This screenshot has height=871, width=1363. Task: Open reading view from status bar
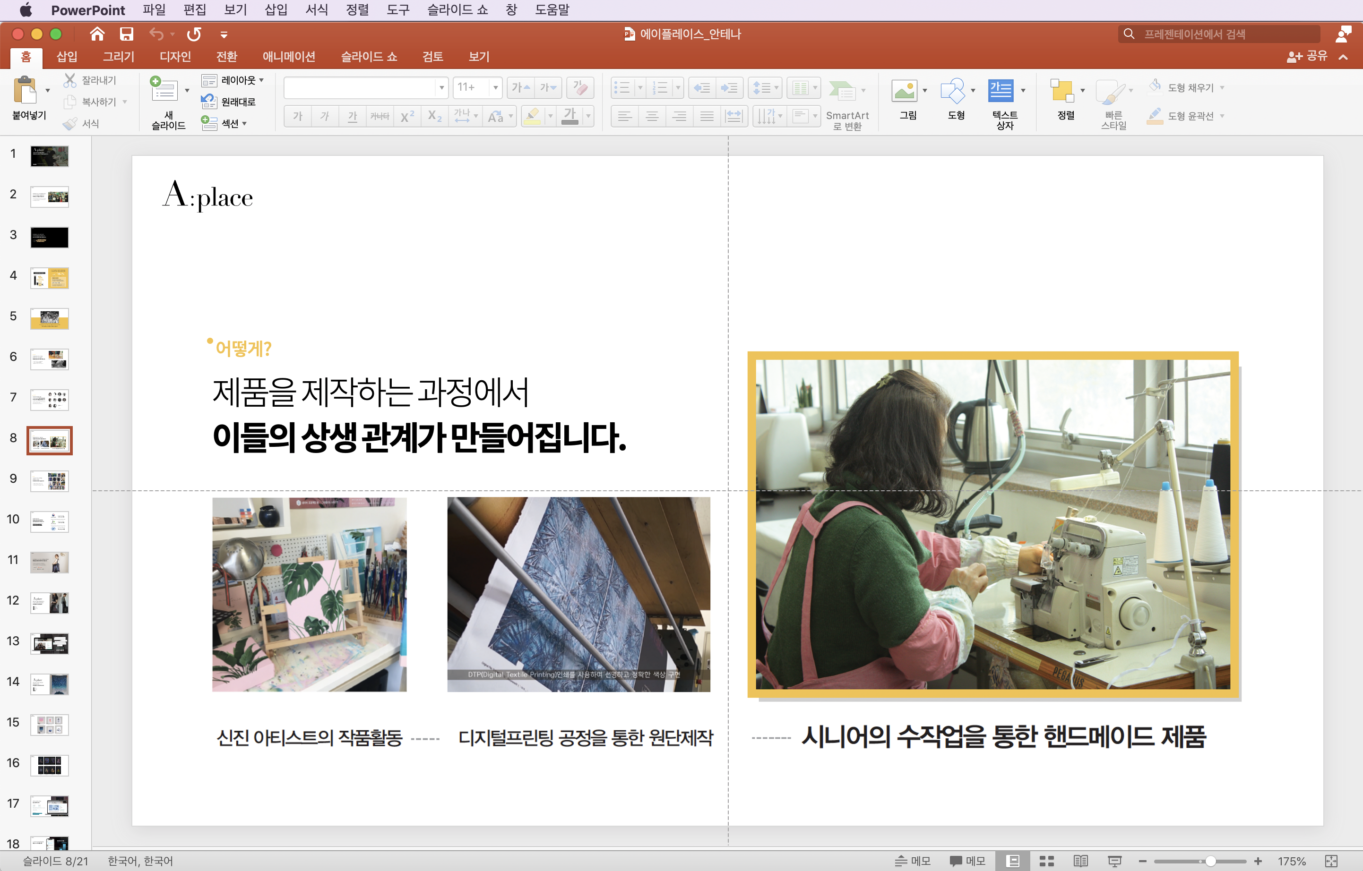pyautogui.click(x=1080, y=861)
